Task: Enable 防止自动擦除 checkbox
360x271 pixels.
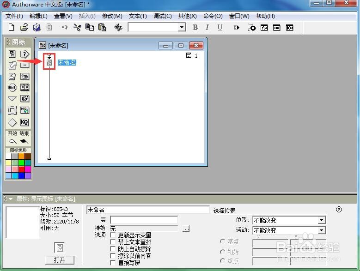Action: coord(113,249)
